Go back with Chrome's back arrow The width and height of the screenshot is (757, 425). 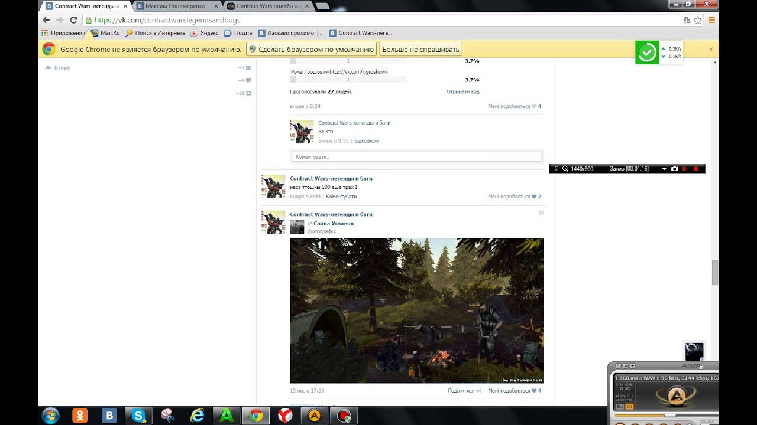click(46, 19)
